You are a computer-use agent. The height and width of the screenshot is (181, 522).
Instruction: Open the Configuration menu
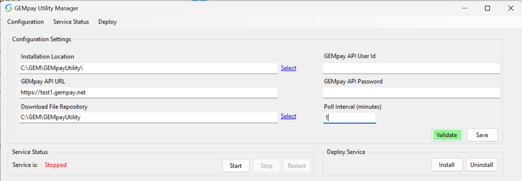point(25,22)
